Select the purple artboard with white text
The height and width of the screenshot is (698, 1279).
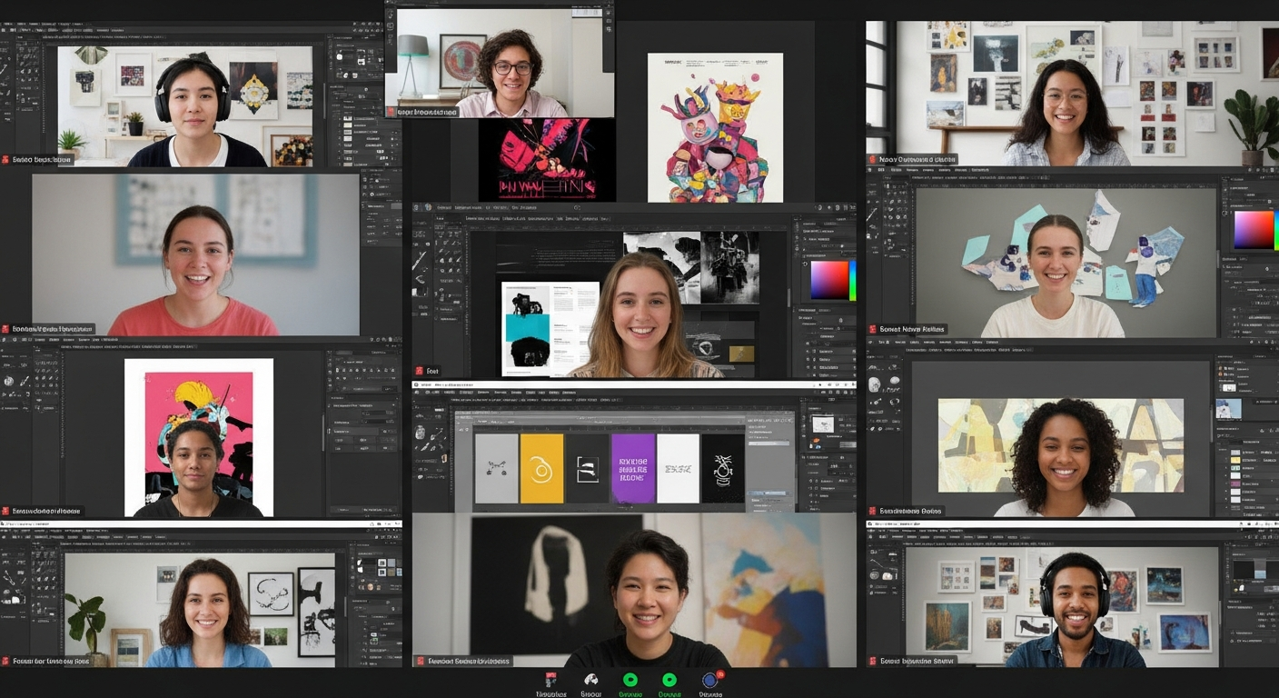point(633,468)
